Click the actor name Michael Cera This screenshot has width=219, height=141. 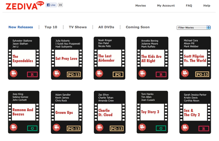tap(191, 41)
